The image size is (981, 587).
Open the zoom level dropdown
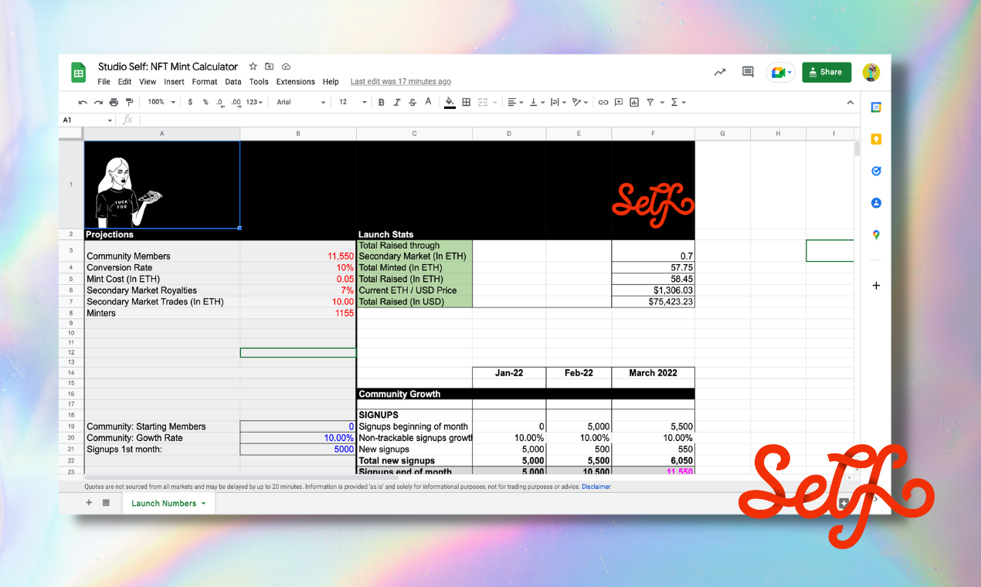point(162,102)
